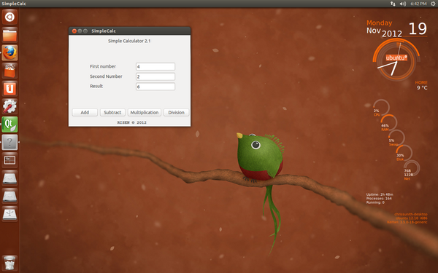Open the Files folder launcher icon
Image resolution: width=438 pixels, height=273 pixels.
9,35
